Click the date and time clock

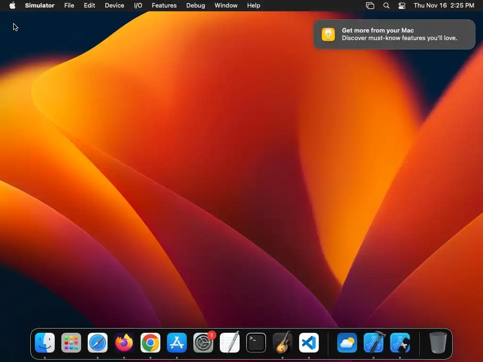[444, 6]
